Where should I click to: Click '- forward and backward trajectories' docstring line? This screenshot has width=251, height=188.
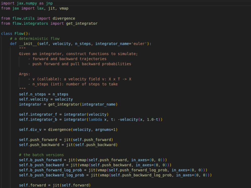(67, 59)
